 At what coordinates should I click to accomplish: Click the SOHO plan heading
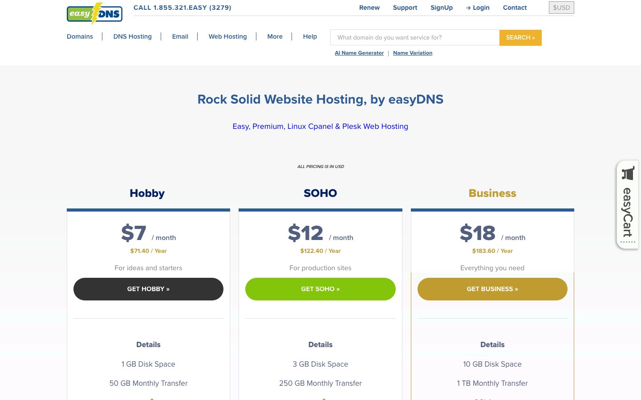[320, 193]
